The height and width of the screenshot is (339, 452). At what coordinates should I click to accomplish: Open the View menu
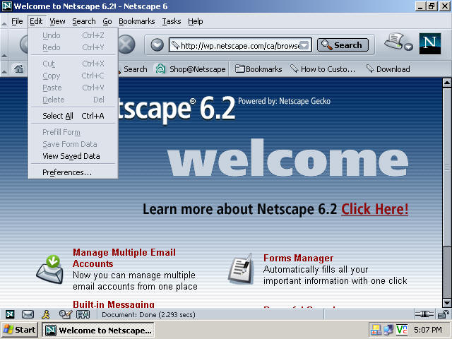point(57,21)
